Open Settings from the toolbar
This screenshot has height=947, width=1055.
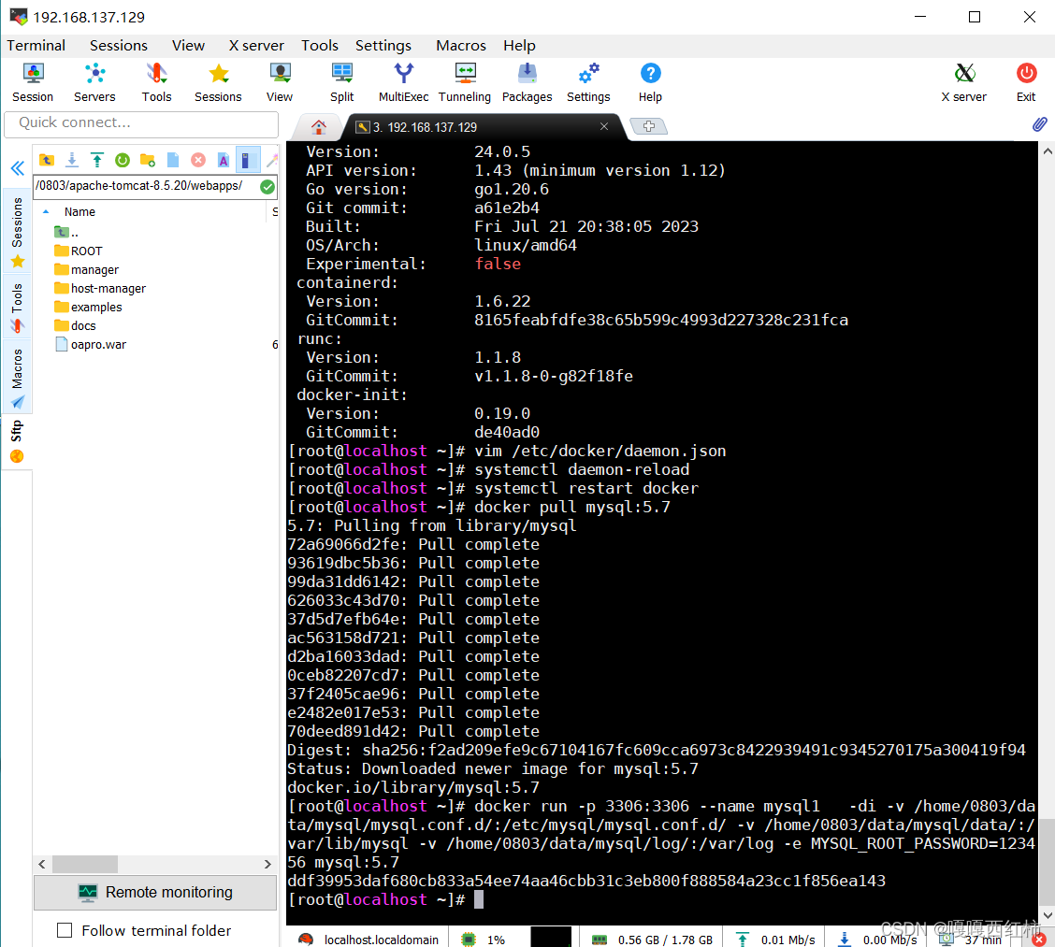(x=588, y=82)
